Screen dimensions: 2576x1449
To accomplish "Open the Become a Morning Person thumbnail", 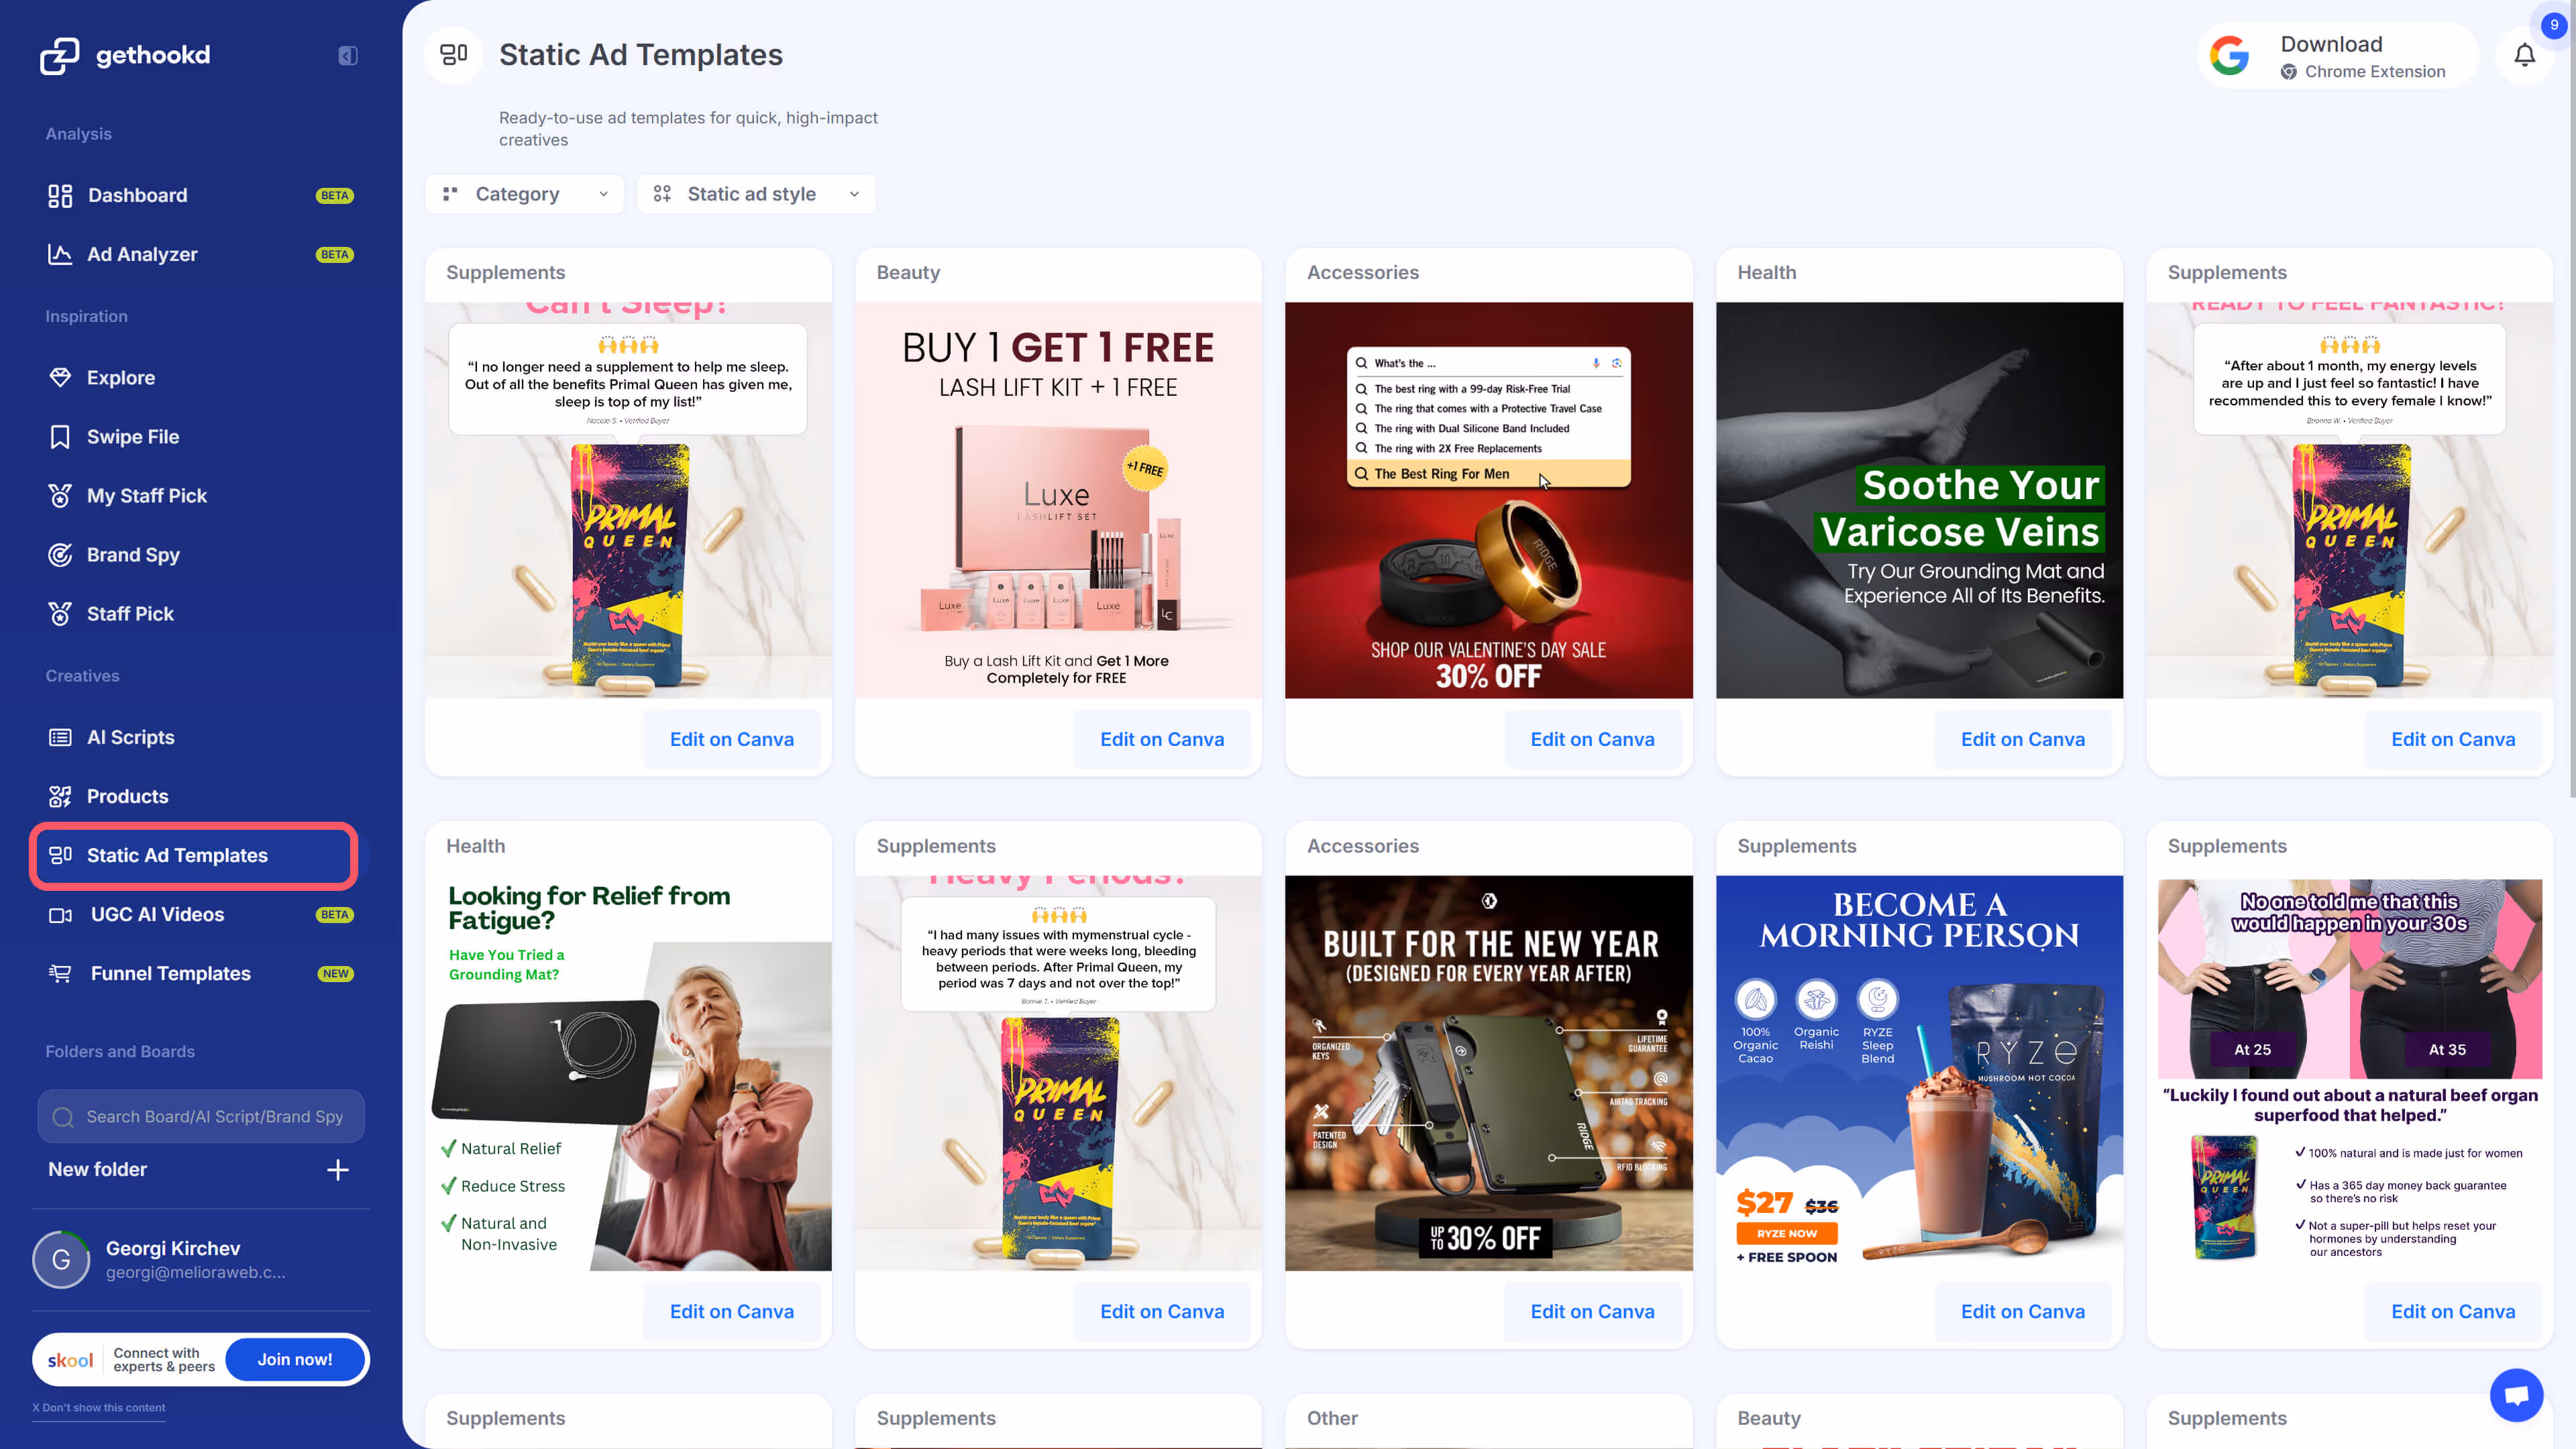I will click(x=1919, y=1073).
